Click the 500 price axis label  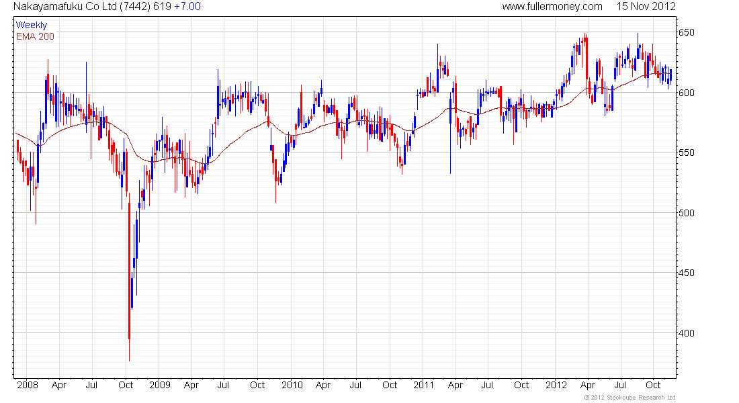point(686,213)
